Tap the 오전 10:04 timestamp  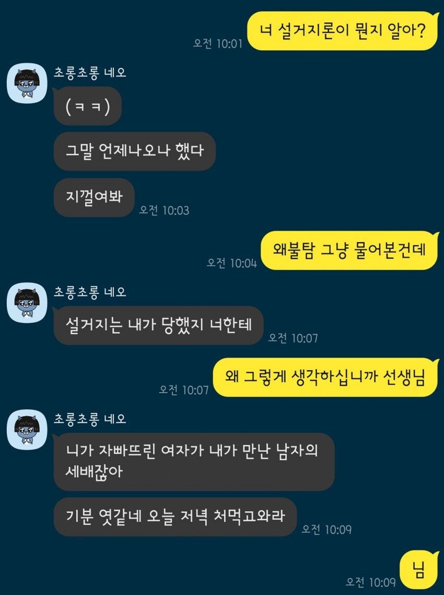click(232, 263)
